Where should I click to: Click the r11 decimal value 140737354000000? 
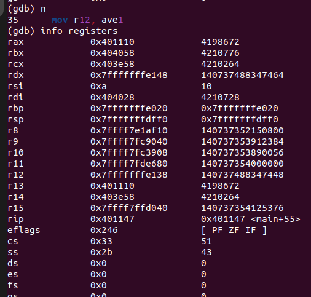pos(242,164)
